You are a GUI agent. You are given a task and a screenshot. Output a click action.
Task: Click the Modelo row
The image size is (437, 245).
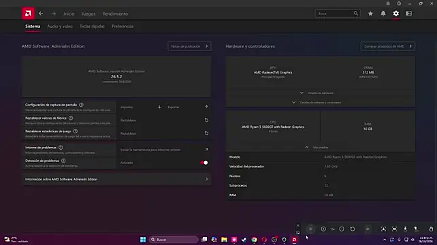coord(320,157)
